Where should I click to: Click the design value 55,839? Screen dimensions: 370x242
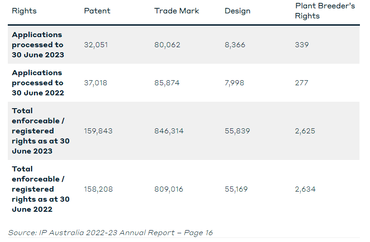[237, 131]
